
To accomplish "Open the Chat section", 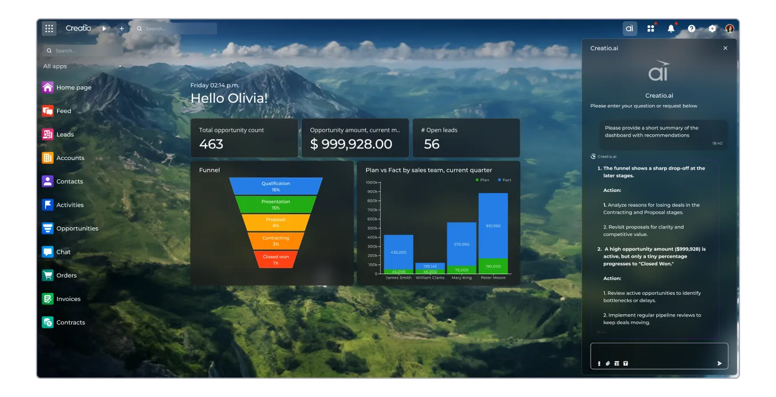I will tap(56, 251).
